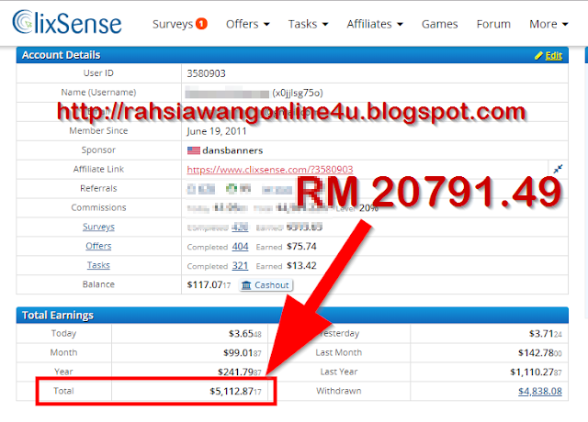This screenshot has height=422, width=588.
Task: Select the Member Since date June 19, 2011
Action: pyautogui.click(x=217, y=131)
